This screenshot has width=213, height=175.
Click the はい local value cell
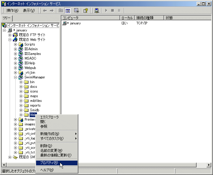coord(124,23)
